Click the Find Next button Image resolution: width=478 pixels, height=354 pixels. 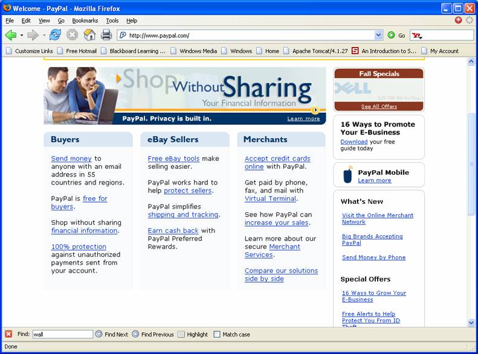point(112,334)
